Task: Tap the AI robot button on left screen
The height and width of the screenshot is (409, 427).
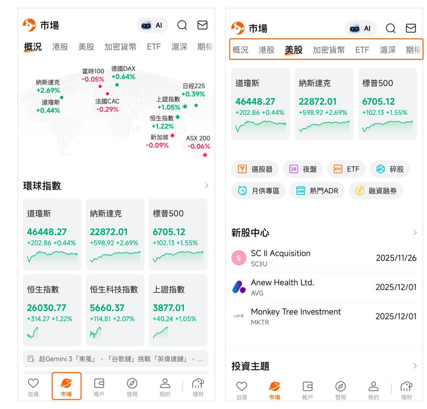Action: (152, 25)
